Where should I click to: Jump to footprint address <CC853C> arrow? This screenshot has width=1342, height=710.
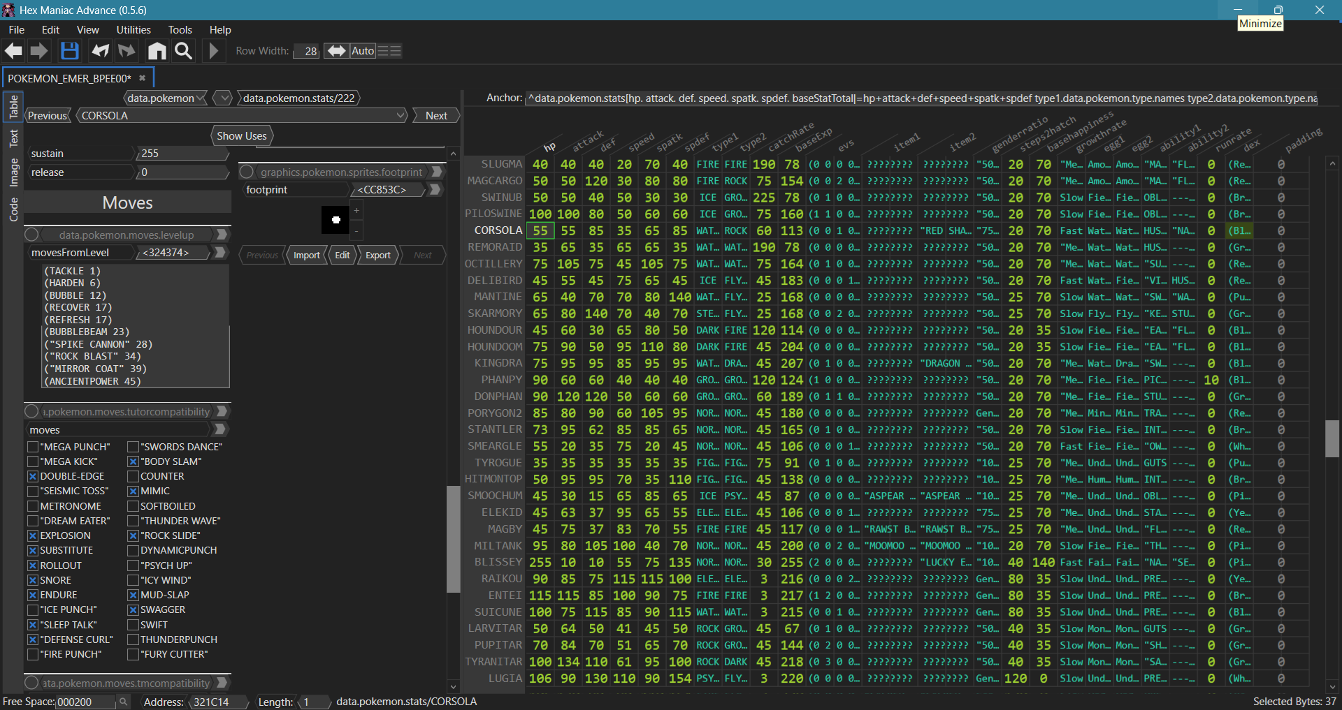[435, 190]
